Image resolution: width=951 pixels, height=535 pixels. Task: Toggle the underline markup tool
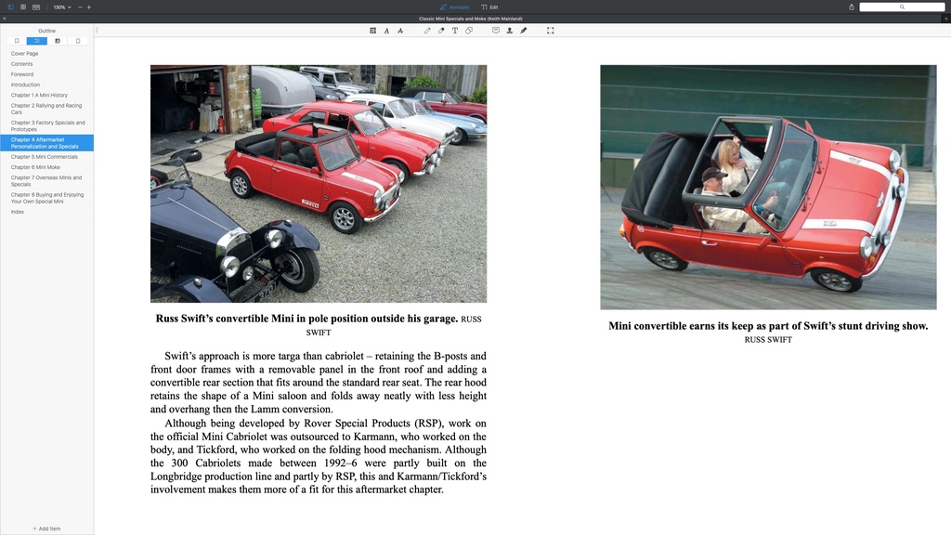(x=386, y=30)
